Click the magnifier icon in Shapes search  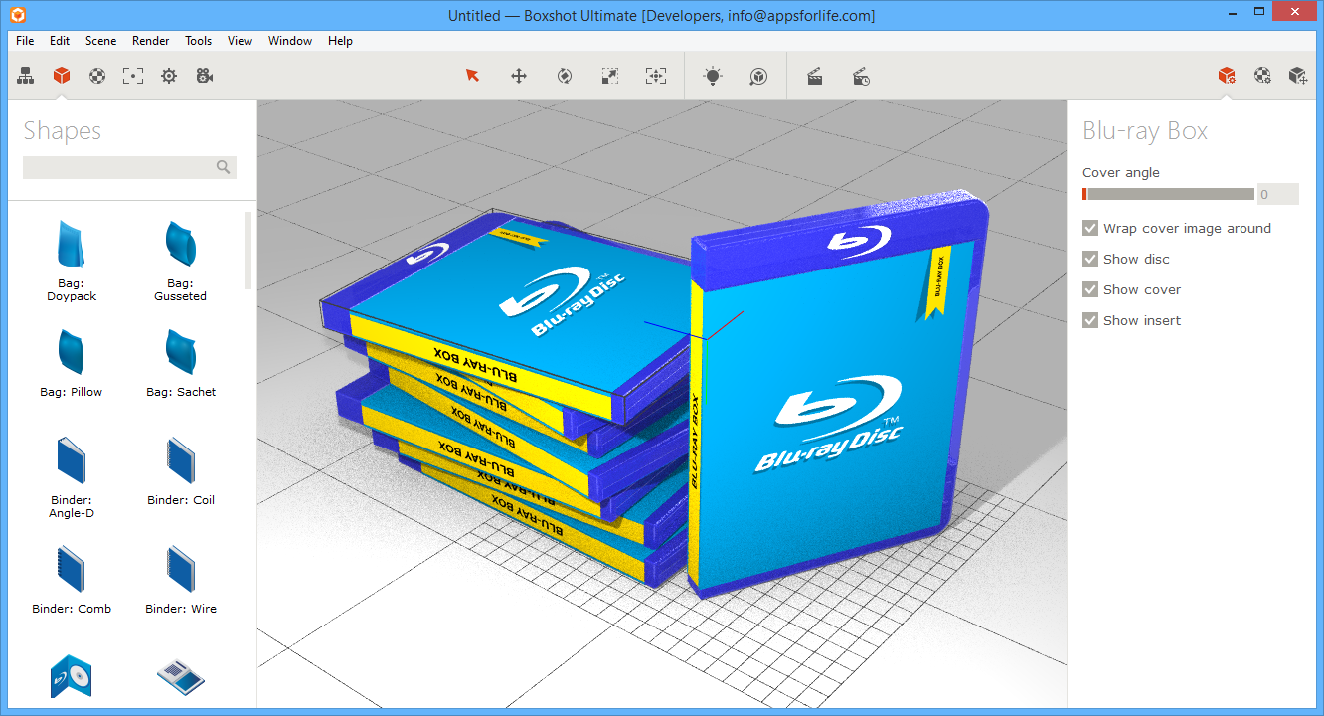point(224,167)
